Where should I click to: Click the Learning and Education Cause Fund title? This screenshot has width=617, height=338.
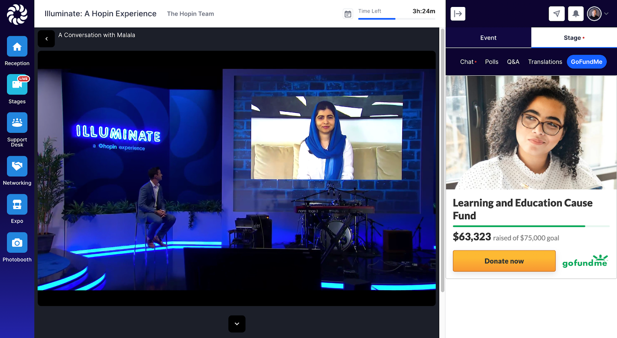523,209
